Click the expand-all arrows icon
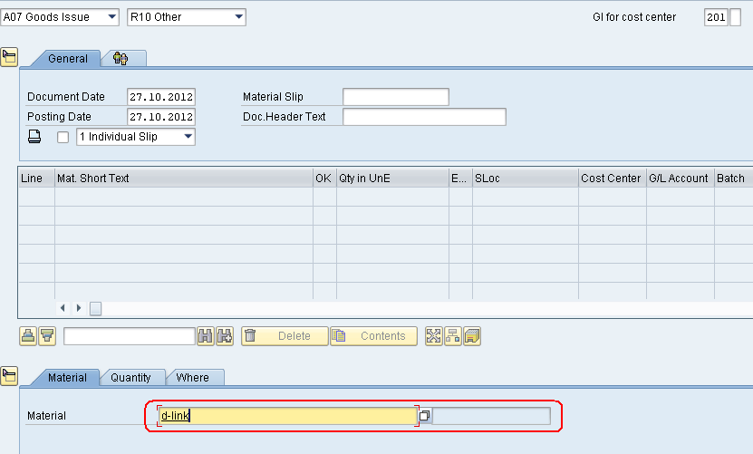The width and height of the screenshot is (753, 454). [434, 336]
